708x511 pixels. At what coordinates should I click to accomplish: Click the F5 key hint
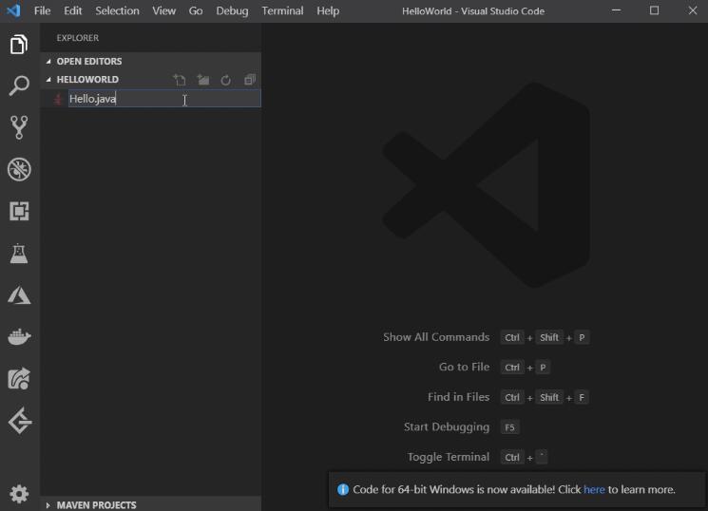pos(509,427)
